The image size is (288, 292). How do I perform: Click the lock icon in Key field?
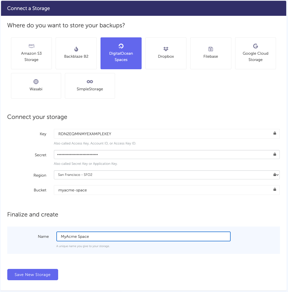(x=275, y=133)
